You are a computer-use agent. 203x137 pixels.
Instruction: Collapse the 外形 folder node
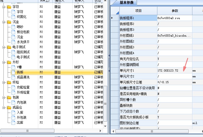click(4, 62)
